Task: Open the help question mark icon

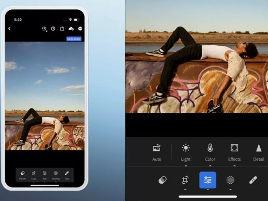Action: click(53, 28)
